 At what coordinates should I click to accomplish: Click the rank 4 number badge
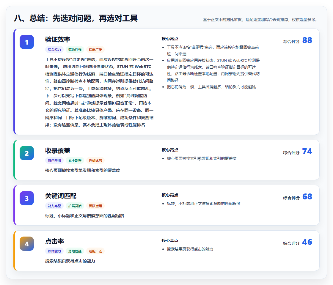27,244
